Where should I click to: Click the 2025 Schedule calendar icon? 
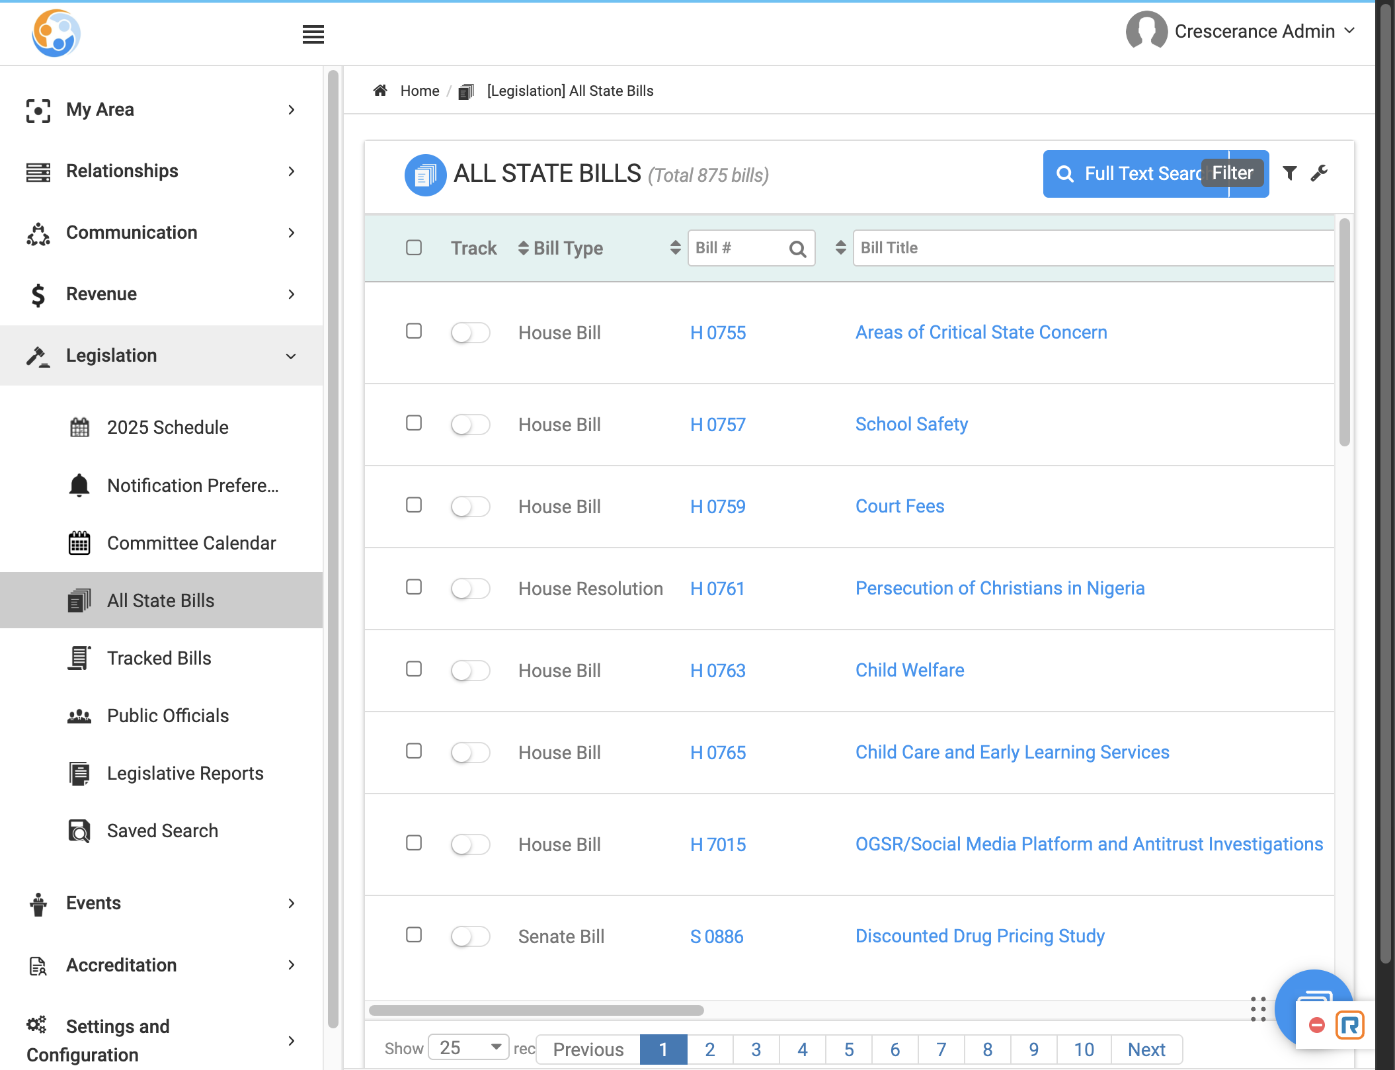[79, 427]
